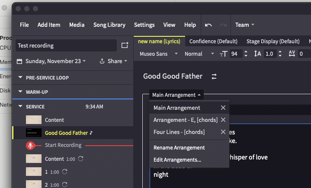
Task: Click the loop icon on Content 1:00 row
Action: (80, 159)
